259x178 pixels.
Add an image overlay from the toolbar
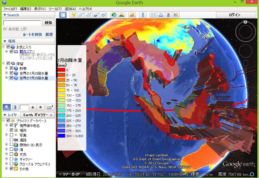96,15
